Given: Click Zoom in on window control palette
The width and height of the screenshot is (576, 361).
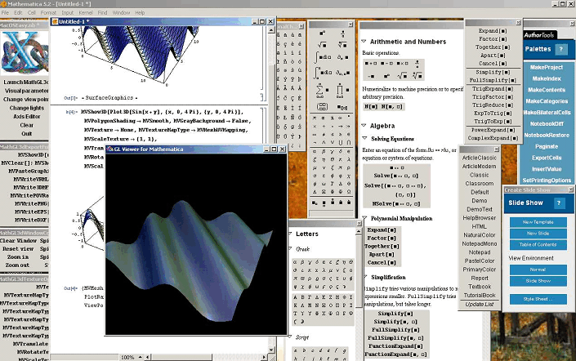Looking at the screenshot, I should pyautogui.click(x=18, y=256).
